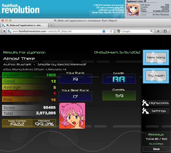This screenshot has width=171, height=153.
Task: Click the address bar URL field
Action: (x=57, y=31)
